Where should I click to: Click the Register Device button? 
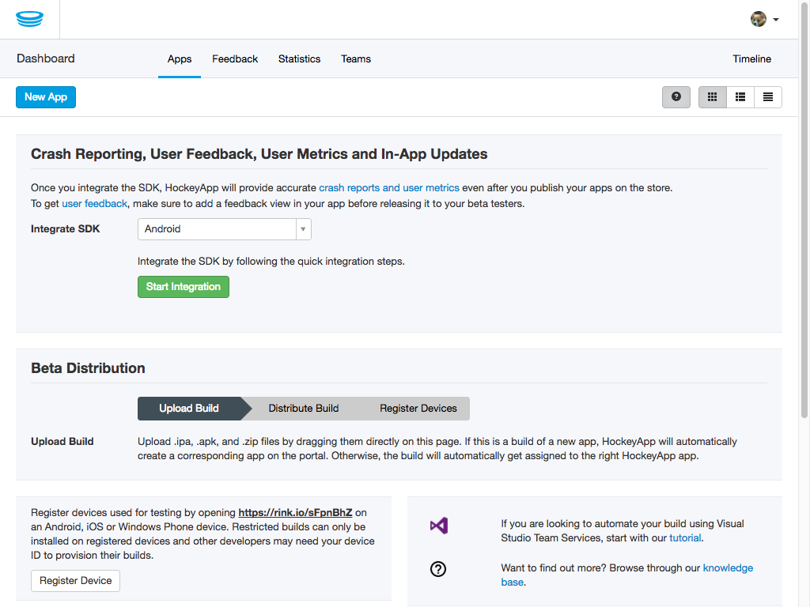(x=75, y=580)
